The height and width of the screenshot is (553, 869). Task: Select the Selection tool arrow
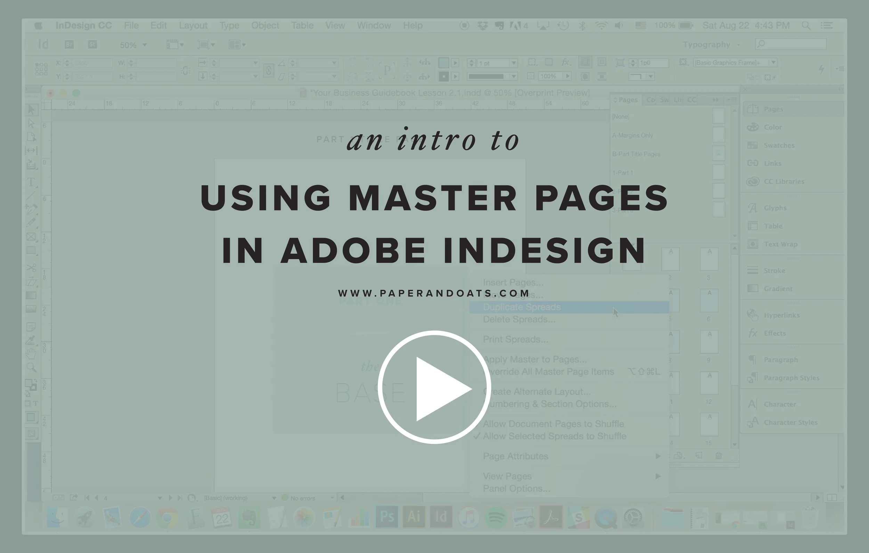pos(31,110)
